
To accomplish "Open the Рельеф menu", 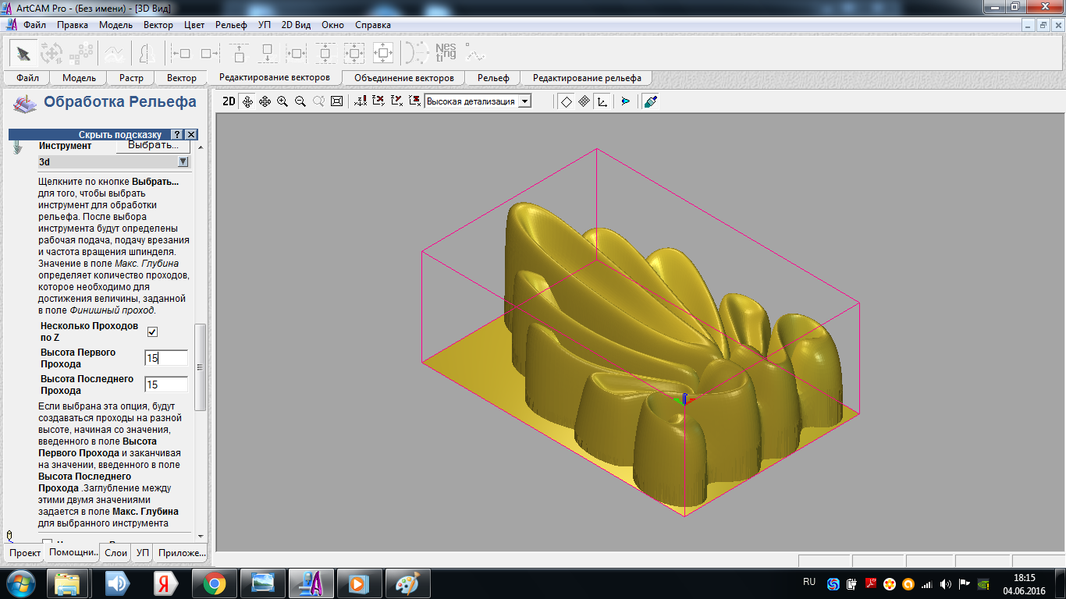I will point(231,25).
